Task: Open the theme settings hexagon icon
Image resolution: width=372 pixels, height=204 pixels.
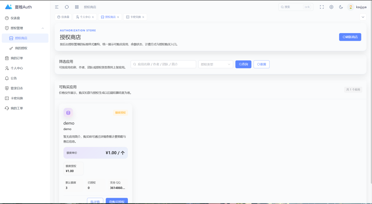Action: 331,7
